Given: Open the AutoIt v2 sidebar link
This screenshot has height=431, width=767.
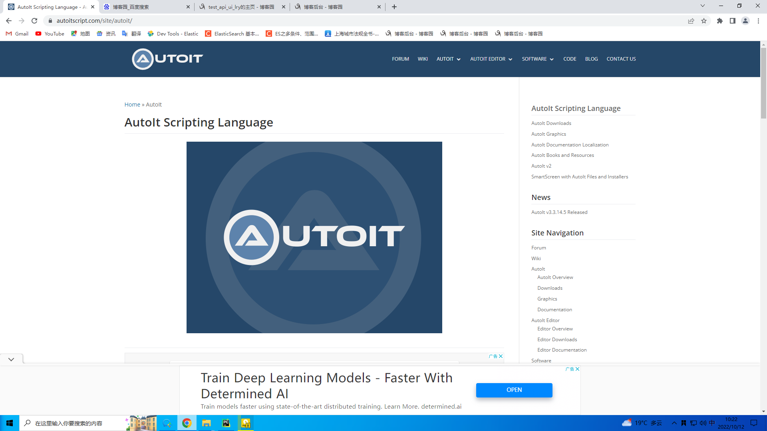Looking at the screenshot, I should (541, 166).
